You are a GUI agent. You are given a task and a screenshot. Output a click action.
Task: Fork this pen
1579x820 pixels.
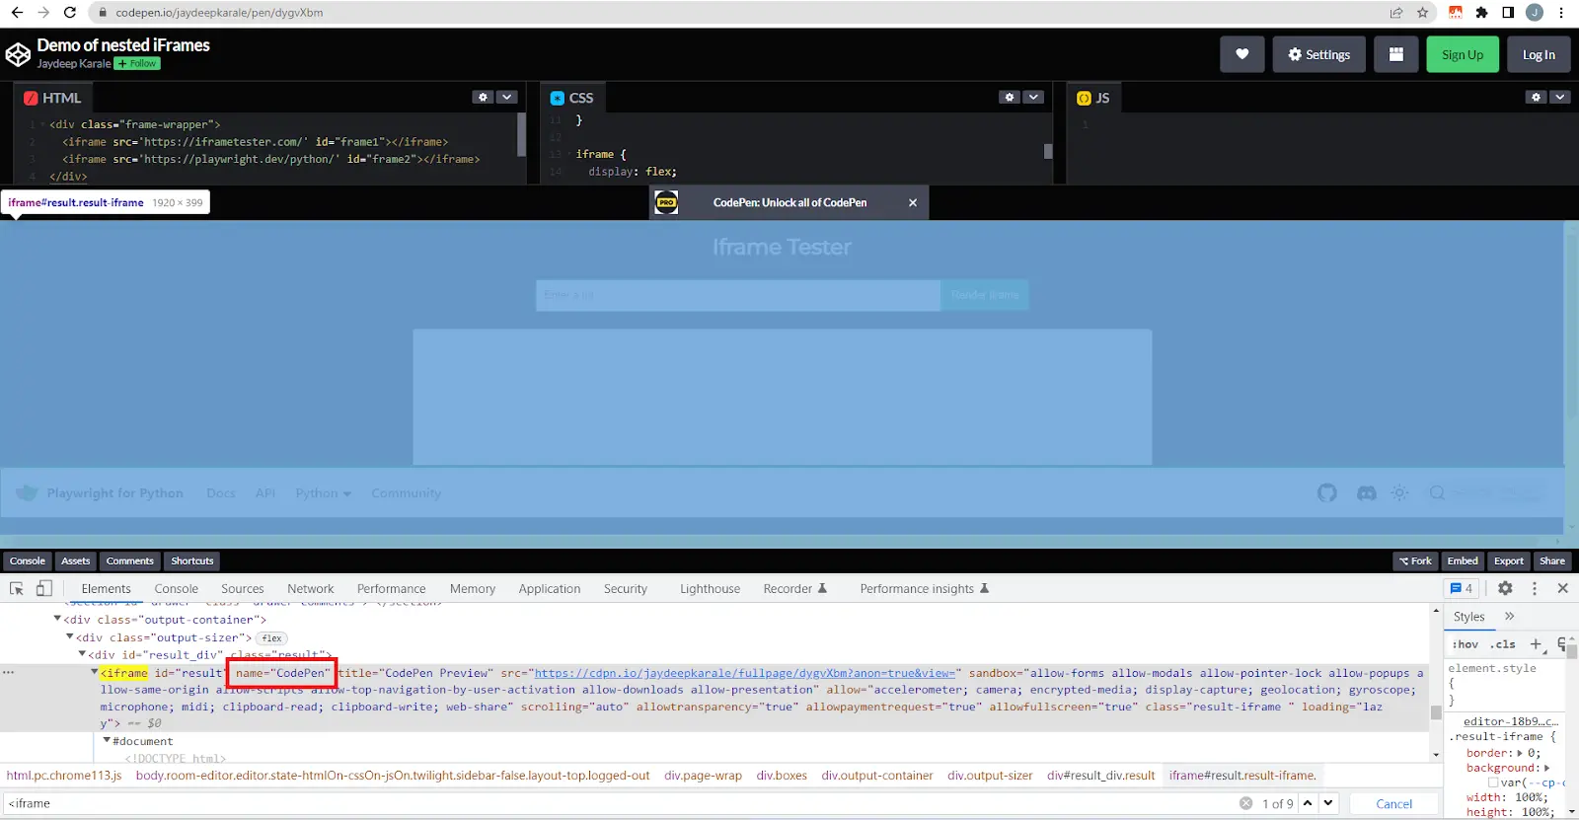pyautogui.click(x=1415, y=560)
